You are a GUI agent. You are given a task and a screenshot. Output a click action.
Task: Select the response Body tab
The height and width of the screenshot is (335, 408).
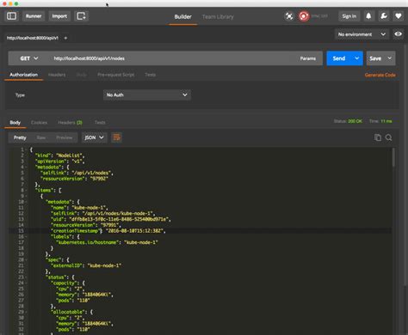coord(15,123)
